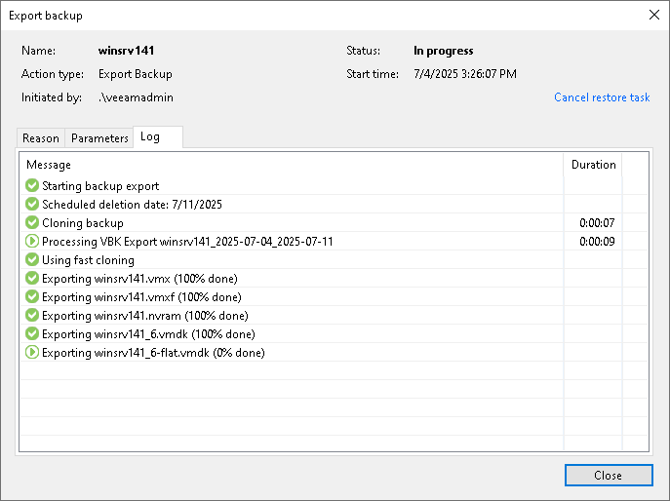Select the Processing VBK Export log row text
670x501 pixels.
pos(187,242)
